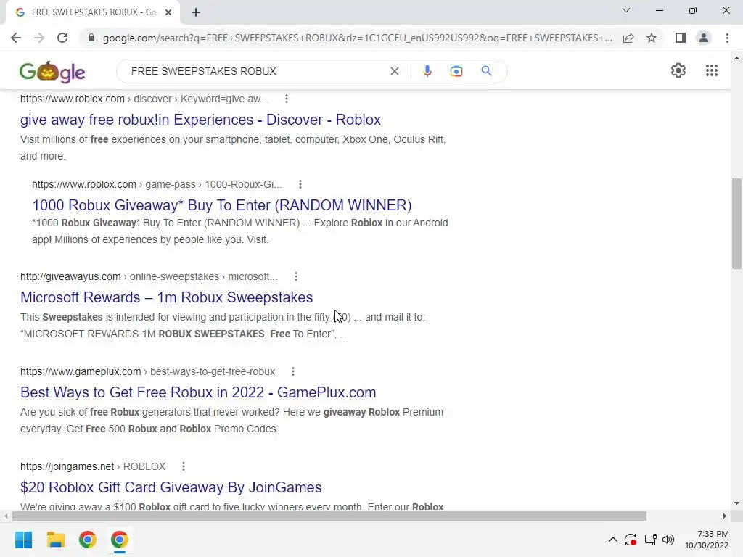Open options for giveawayus.com result
The image size is (743, 557).
tap(296, 276)
